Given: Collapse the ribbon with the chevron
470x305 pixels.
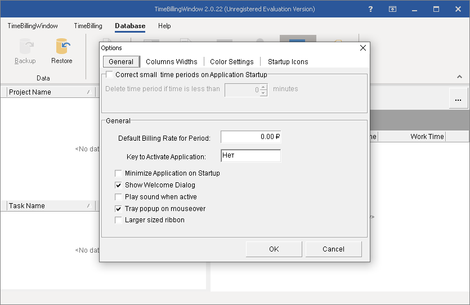Looking at the screenshot, I should [460, 76].
